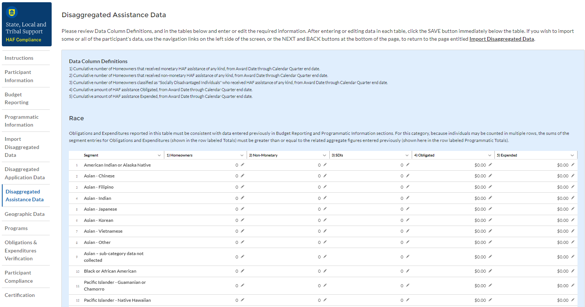Navigate to Obligations & Expenditures Verification
The height and width of the screenshot is (307, 585).
point(21,251)
